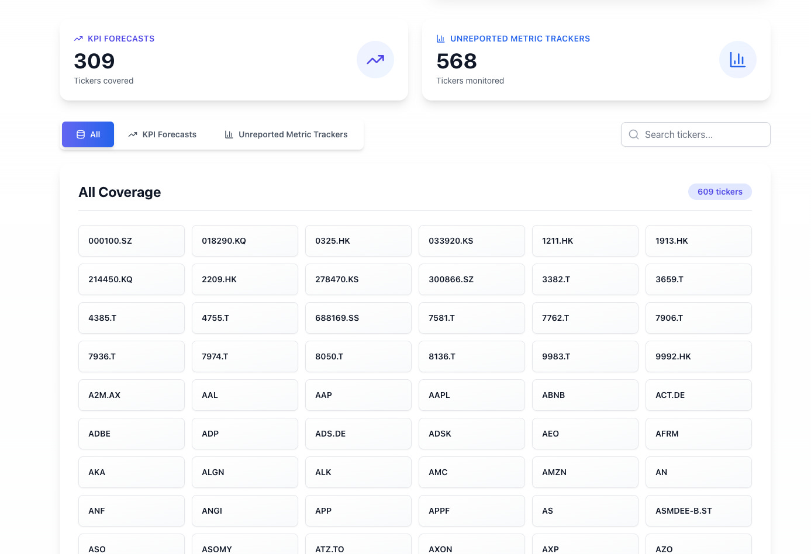Choose the ADSK ticker
The width and height of the screenshot is (811, 554).
click(472, 434)
